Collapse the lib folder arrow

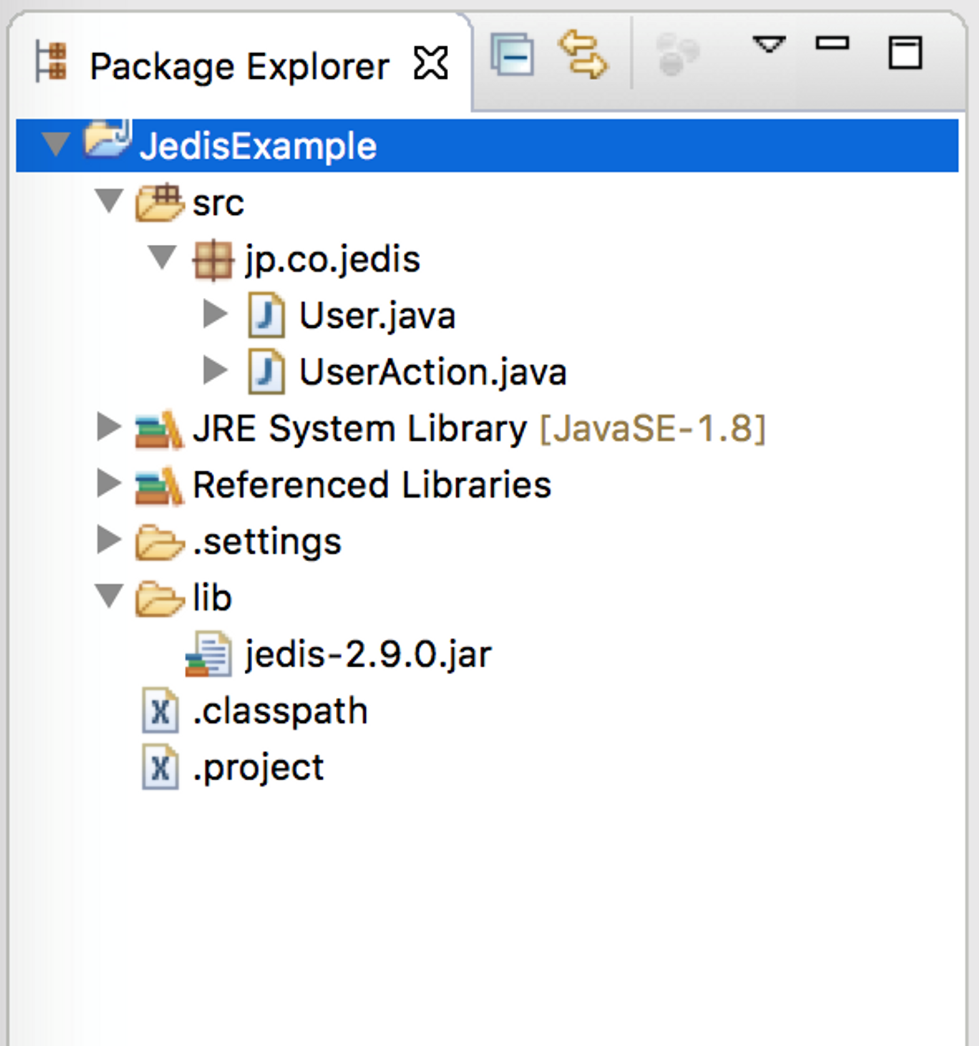109,596
